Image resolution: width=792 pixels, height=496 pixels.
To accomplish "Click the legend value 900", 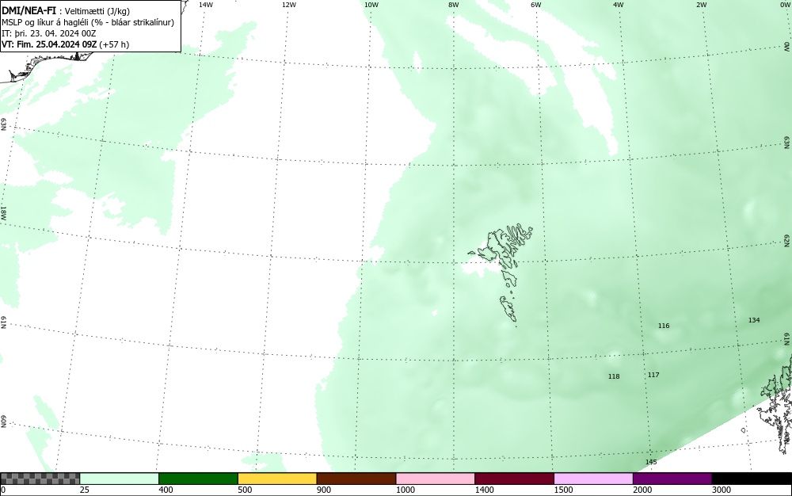I will coord(324,490).
